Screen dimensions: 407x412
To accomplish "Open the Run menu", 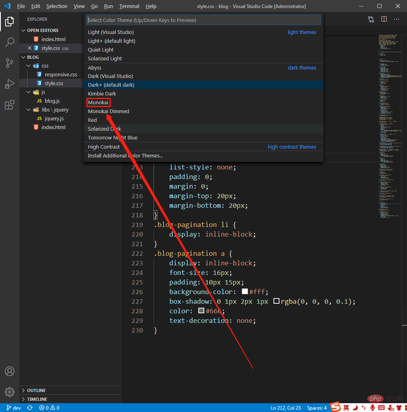I will point(108,6).
